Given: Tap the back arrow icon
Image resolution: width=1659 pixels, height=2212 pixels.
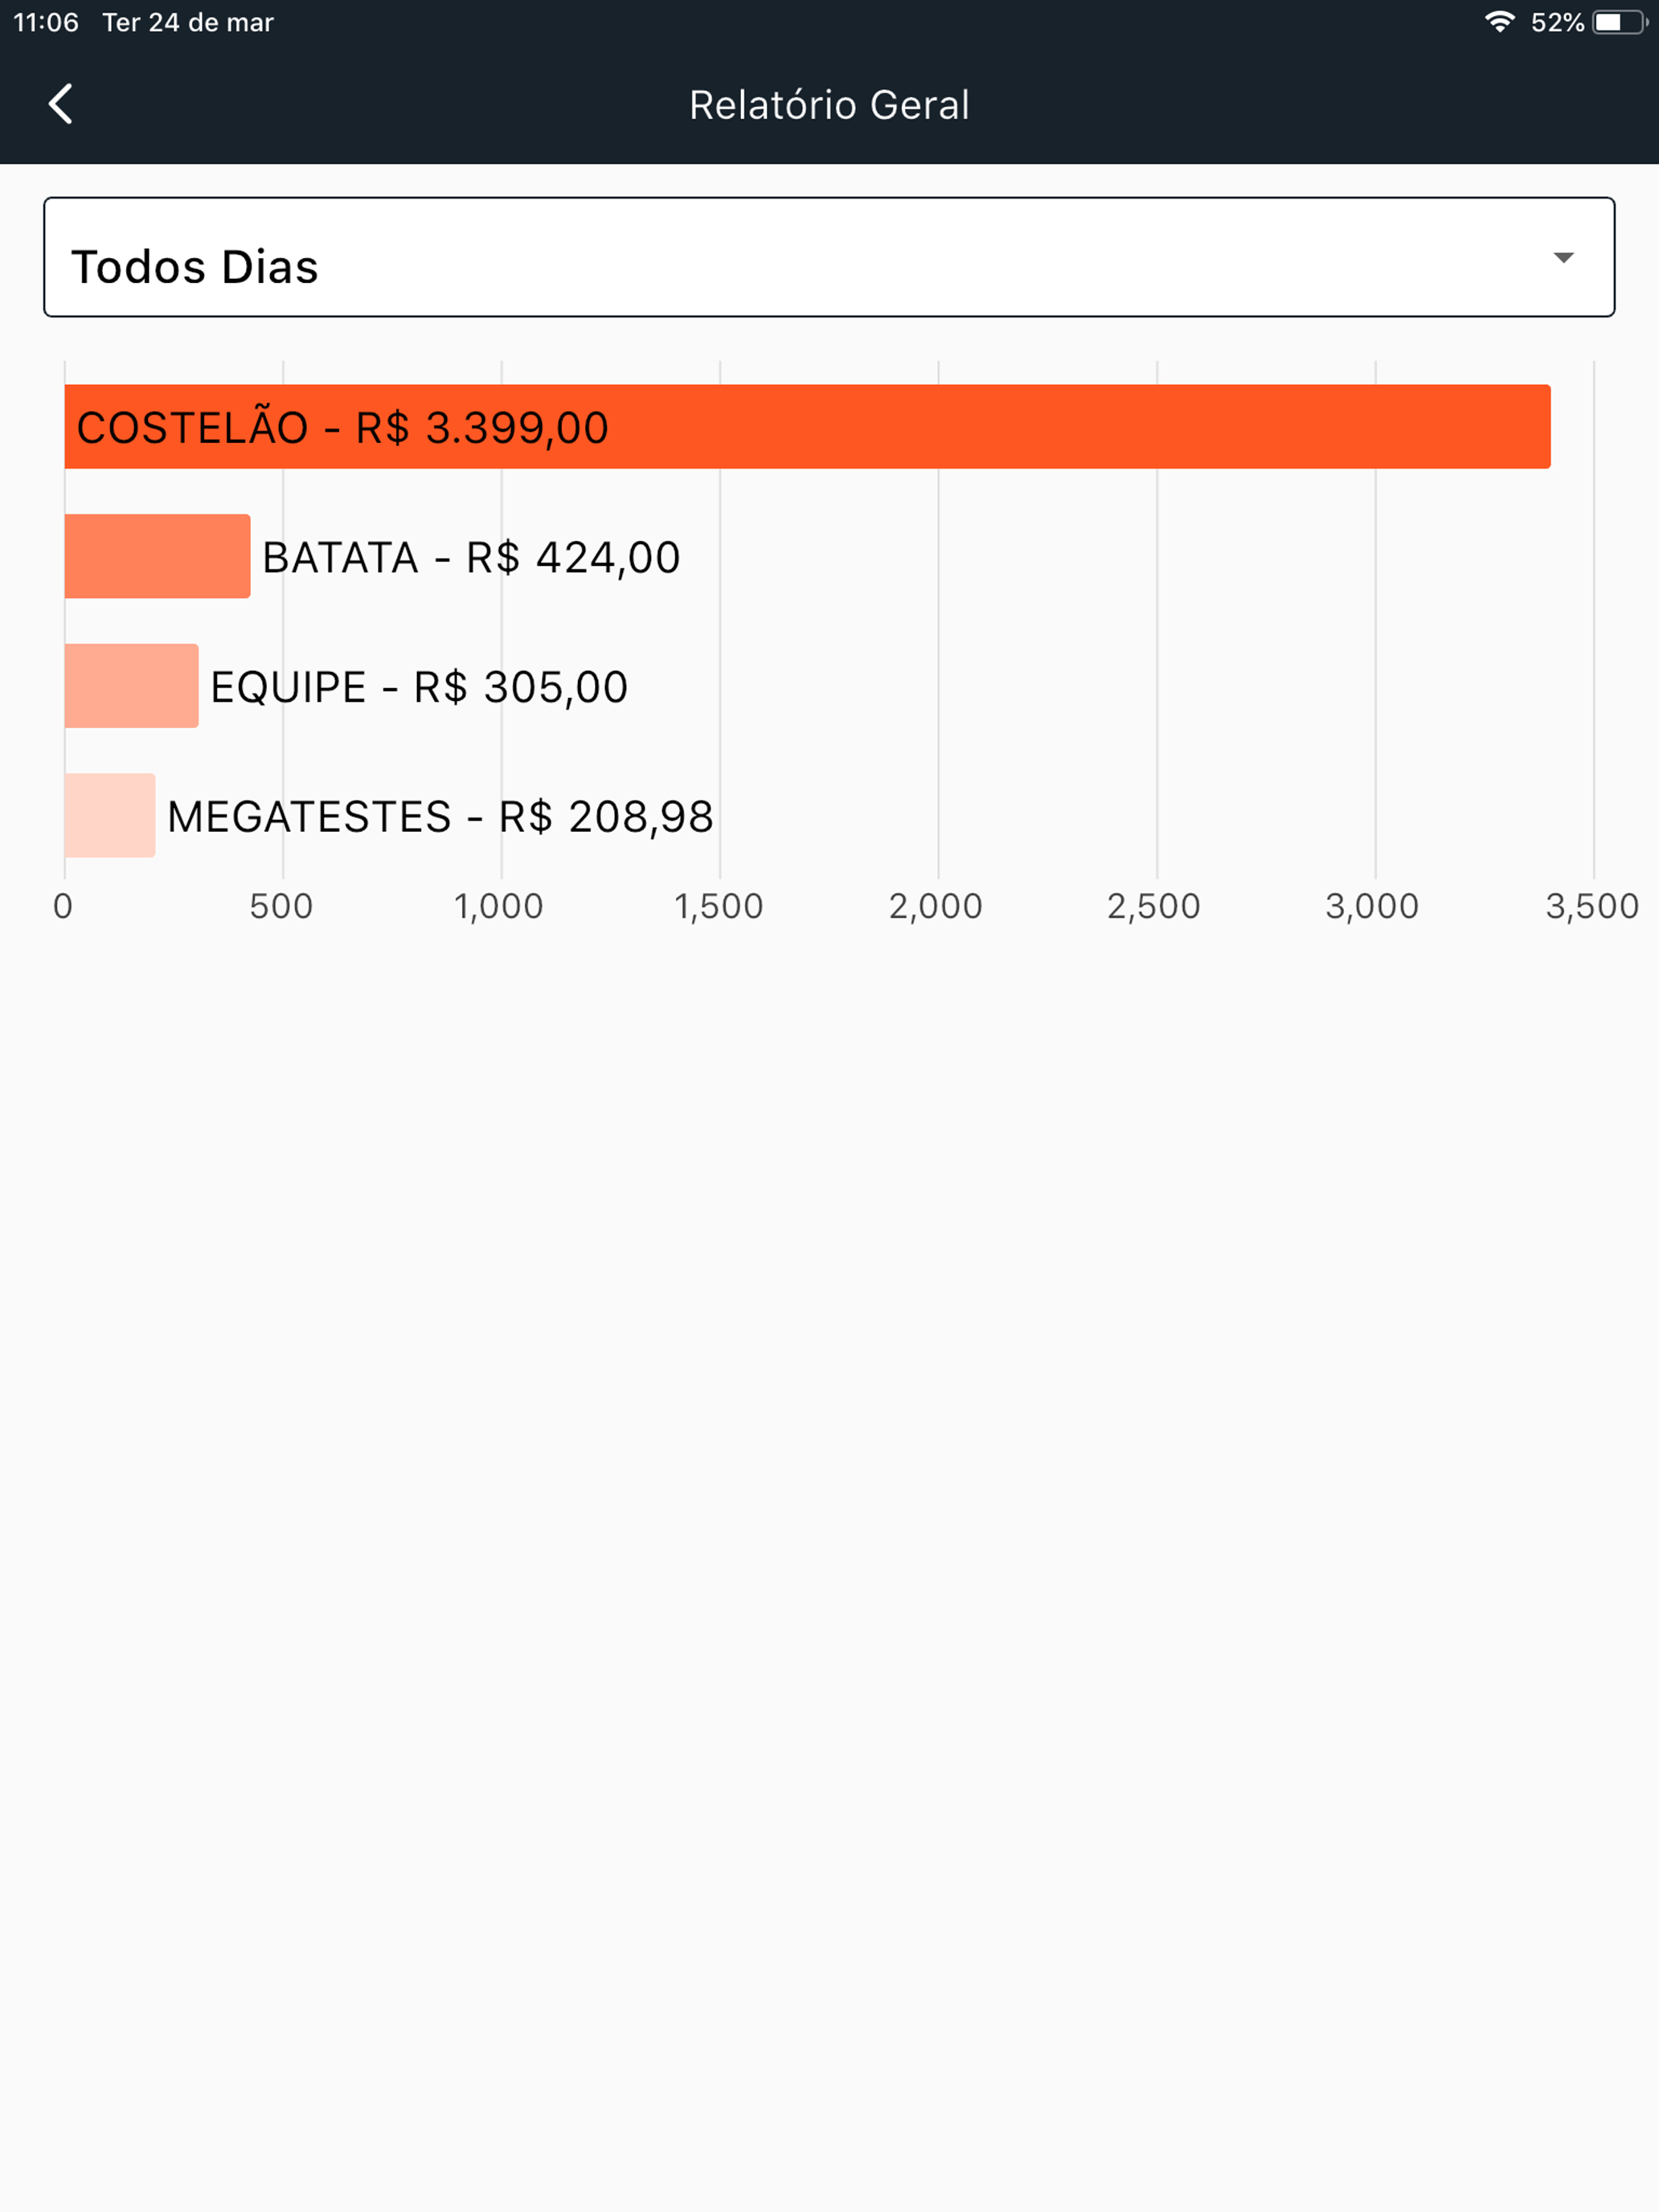Looking at the screenshot, I should (61, 104).
